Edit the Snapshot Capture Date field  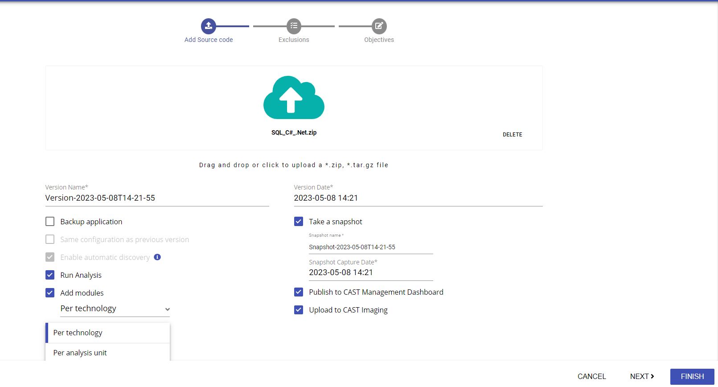click(x=371, y=272)
